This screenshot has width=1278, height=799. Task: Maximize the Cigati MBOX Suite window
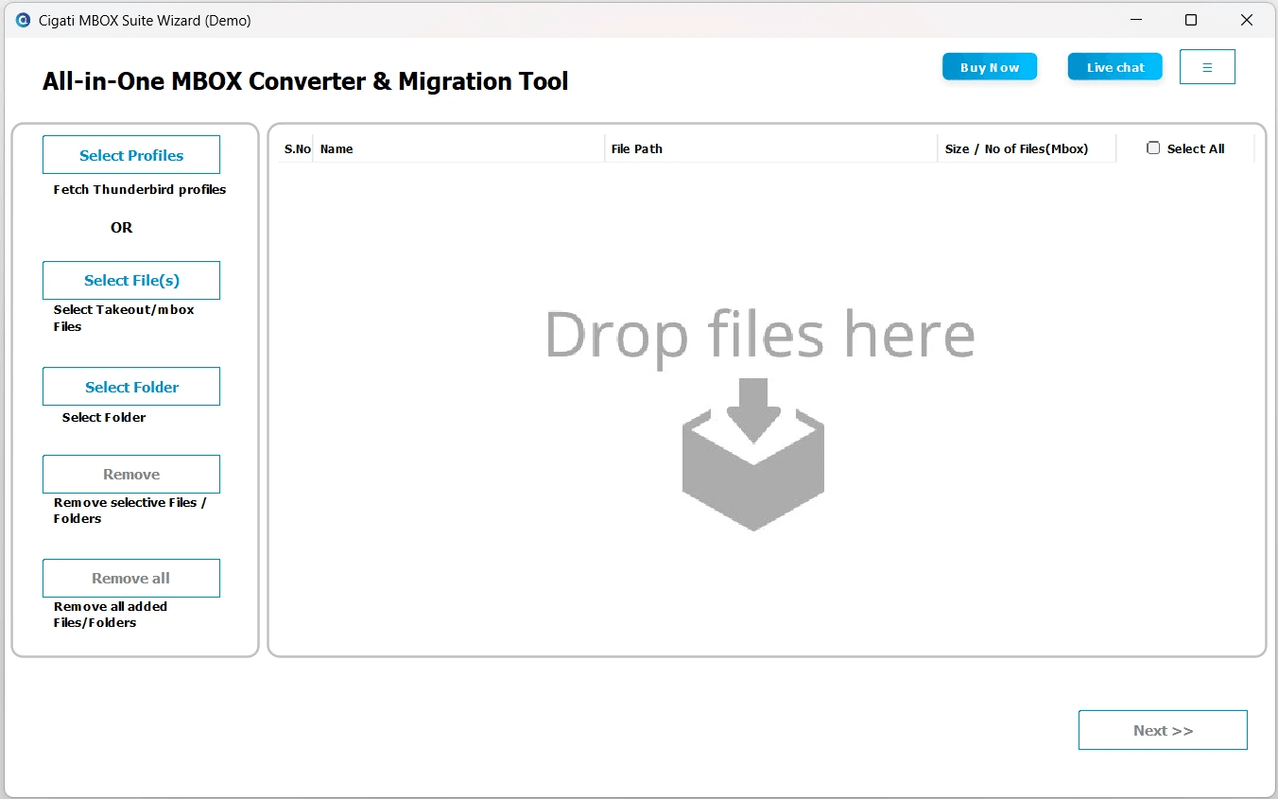click(1191, 19)
